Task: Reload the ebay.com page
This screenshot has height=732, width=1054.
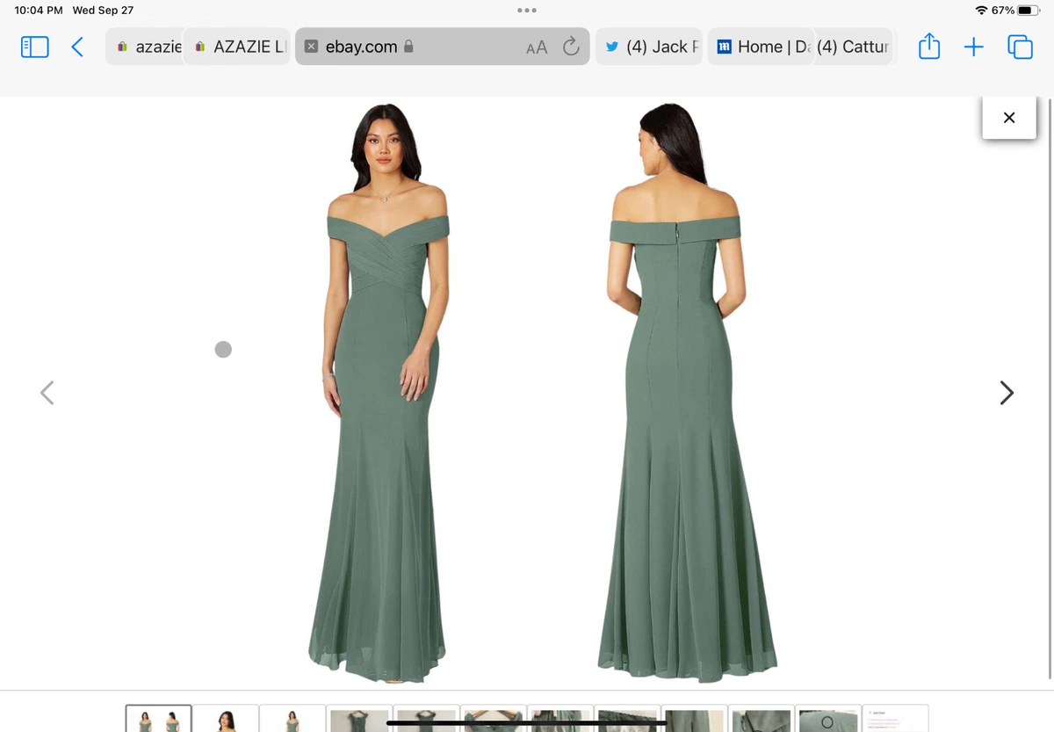Action: tap(571, 47)
